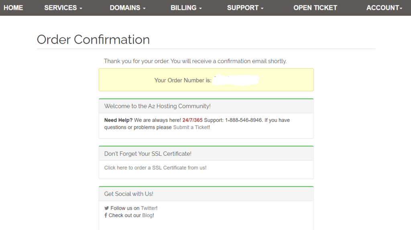Screen dimensions: 411x230
Task: Expand the Services dropdown arrow
Action: [x=81, y=8]
